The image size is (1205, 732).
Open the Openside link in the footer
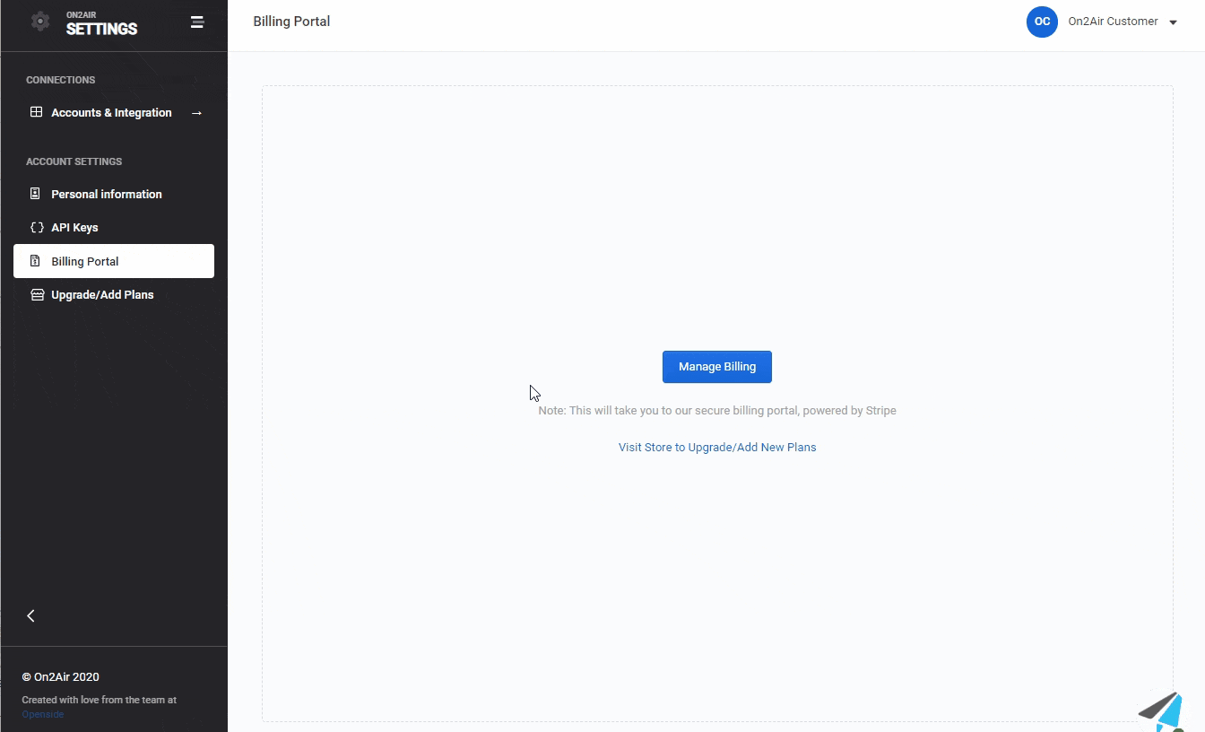[x=43, y=715]
